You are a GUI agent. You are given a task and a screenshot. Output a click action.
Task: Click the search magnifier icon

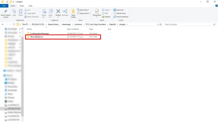(x=214, y=24)
